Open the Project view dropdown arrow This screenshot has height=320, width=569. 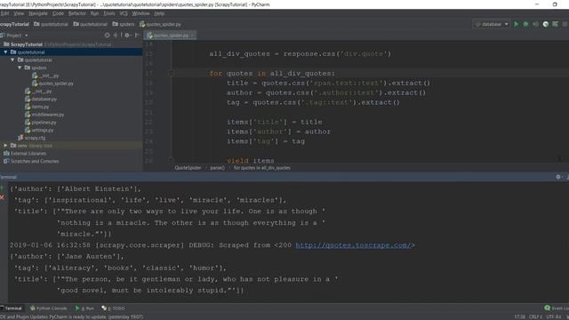point(26,36)
